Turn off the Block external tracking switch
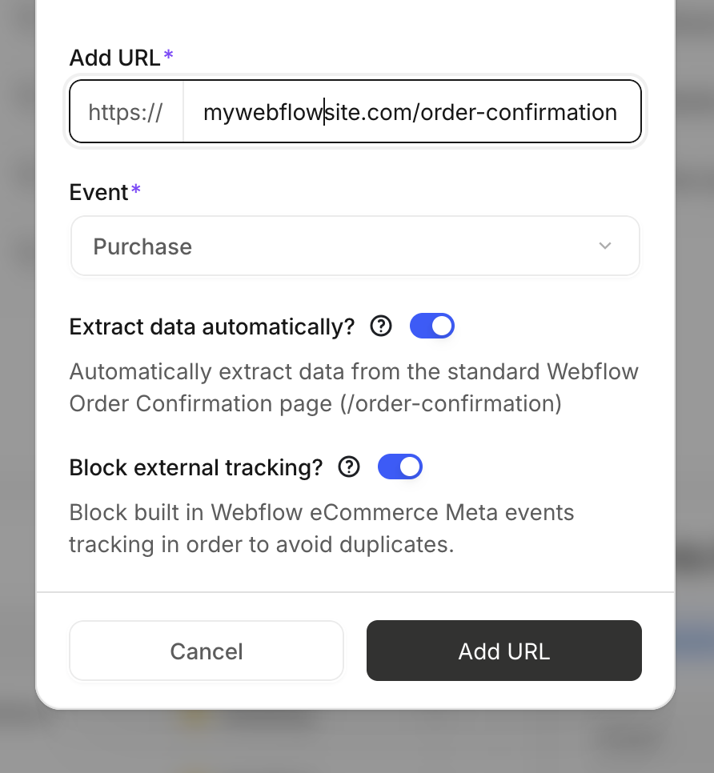714x773 pixels. pyautogui.click(x=400, y=467)
